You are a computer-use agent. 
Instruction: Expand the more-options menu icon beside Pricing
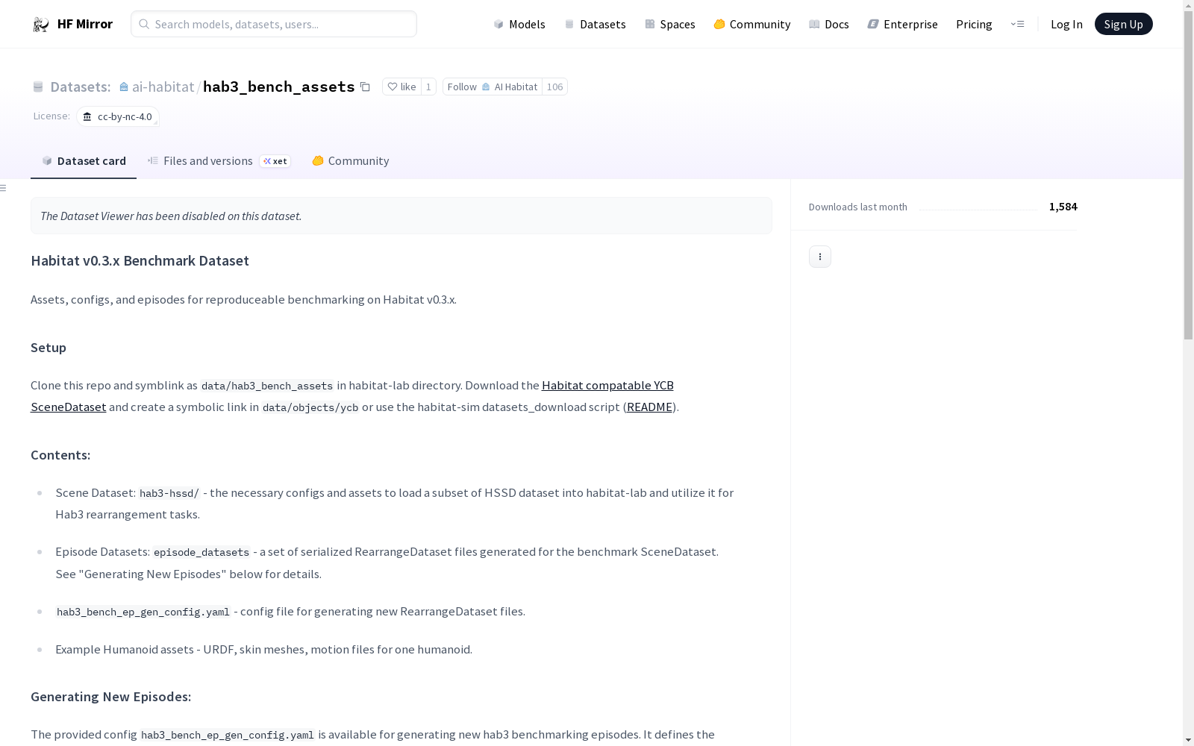1017,24
